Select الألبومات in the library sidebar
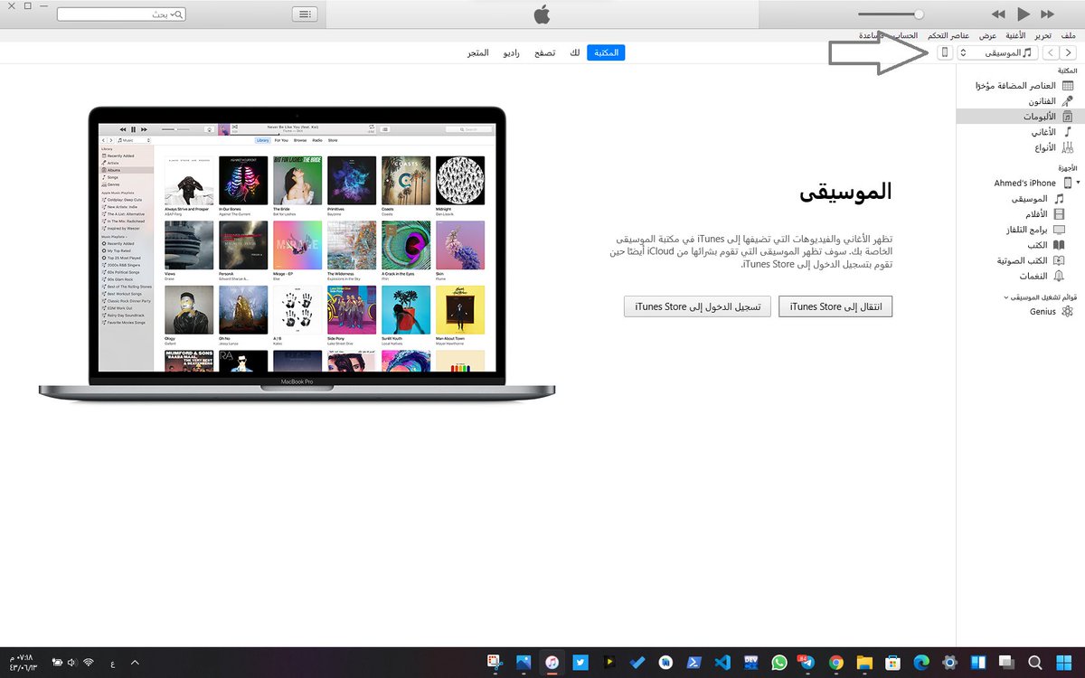The width and height of the screenshot is (1085, 678). [1021, 117]
